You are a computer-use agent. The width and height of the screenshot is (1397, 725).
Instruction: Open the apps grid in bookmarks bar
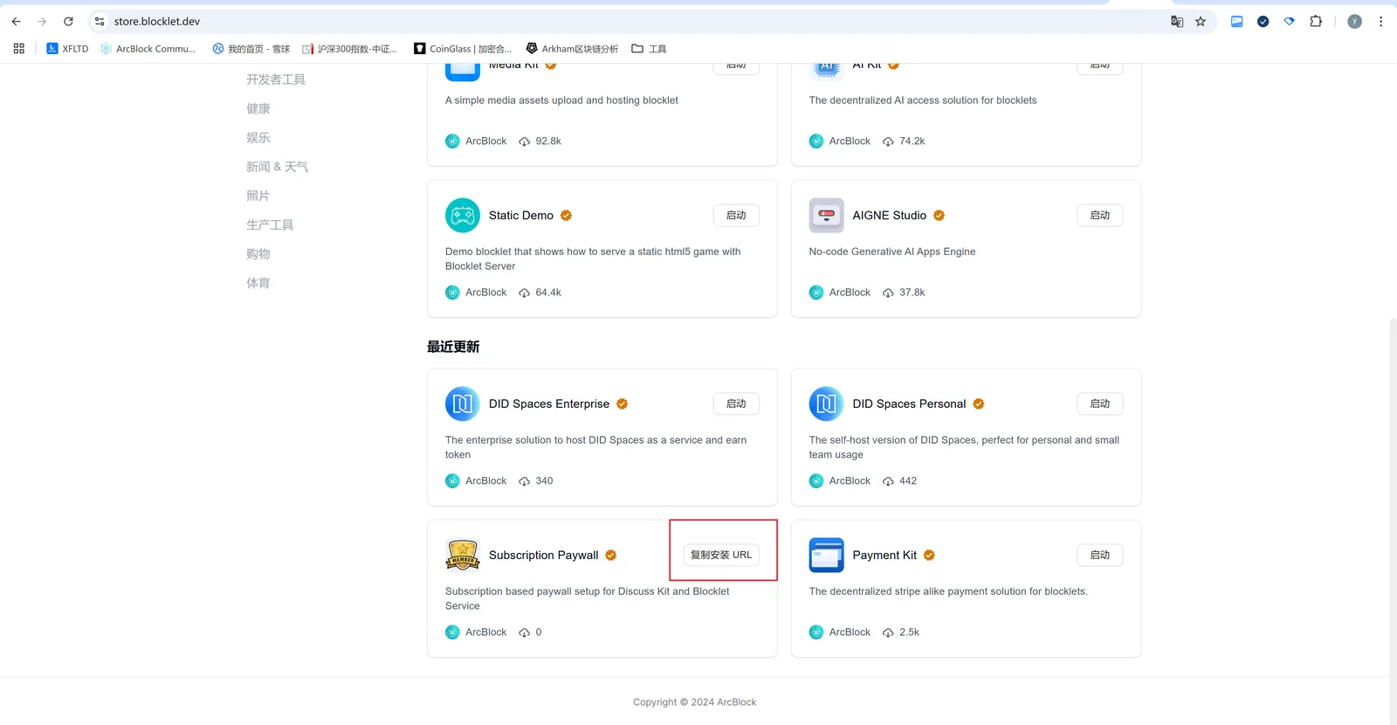pos(18,49)
